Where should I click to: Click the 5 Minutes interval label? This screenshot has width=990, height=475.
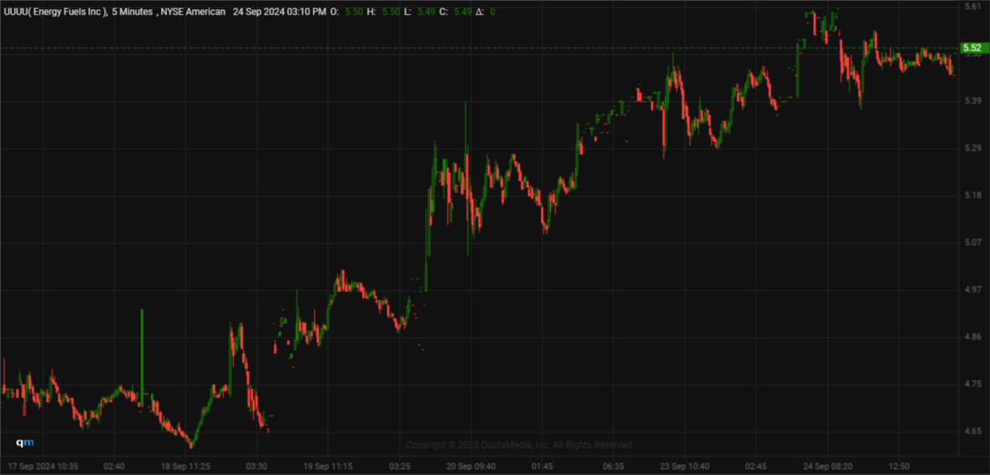click(132, 12)
